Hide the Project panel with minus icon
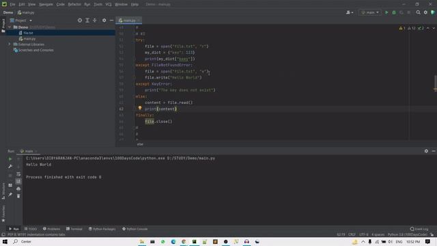 (x=111, y=20)
